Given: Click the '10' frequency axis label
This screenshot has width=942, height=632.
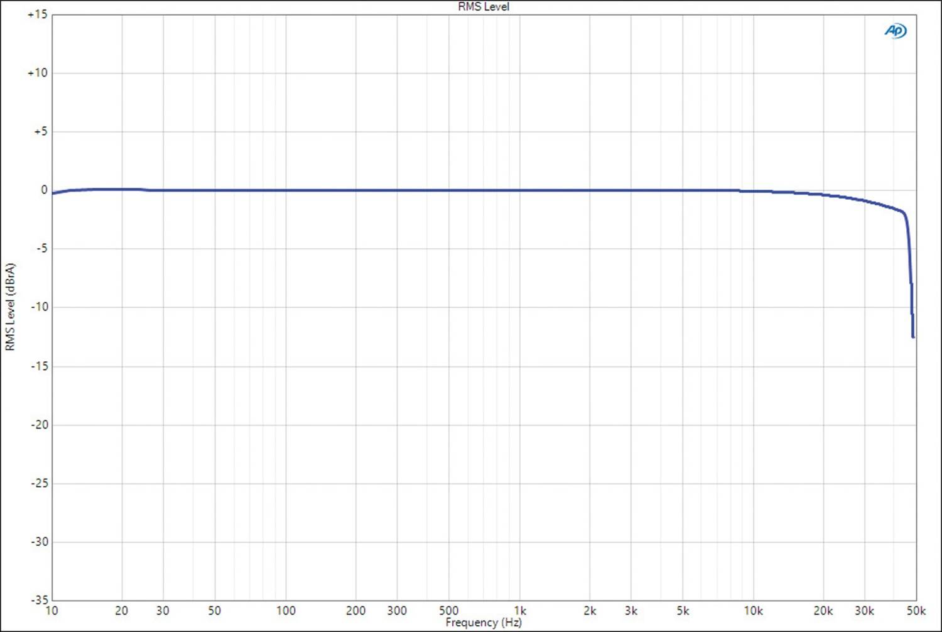Looking at the screenshot, I should (51, 611).
